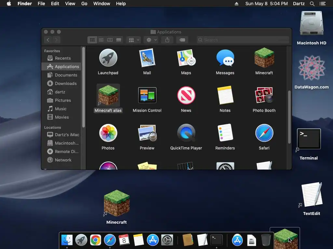The height and width of the screenshot is (249, 333).
Task: Go back in Finder window
Action: coord(48,40)
